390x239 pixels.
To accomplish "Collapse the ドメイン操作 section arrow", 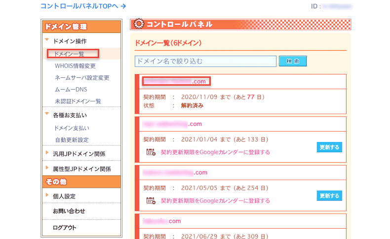I will pyautogui.click(x=47, y=40).
